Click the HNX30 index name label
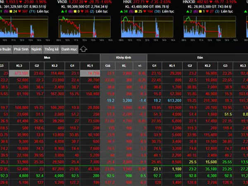This screenshot has width=248, height=186. click(190, 2)
